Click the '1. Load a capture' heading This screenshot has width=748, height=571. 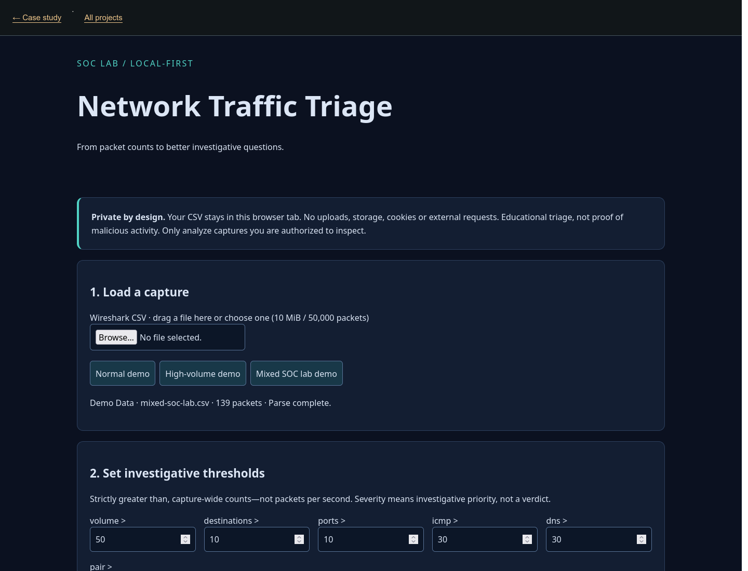click(139, 292)
